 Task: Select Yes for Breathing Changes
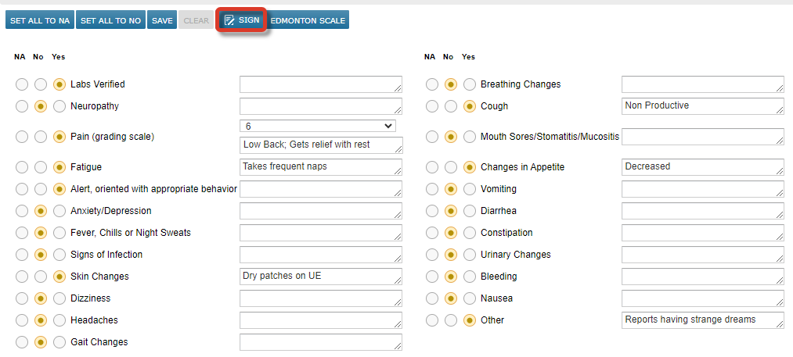[x=470, y=84]
